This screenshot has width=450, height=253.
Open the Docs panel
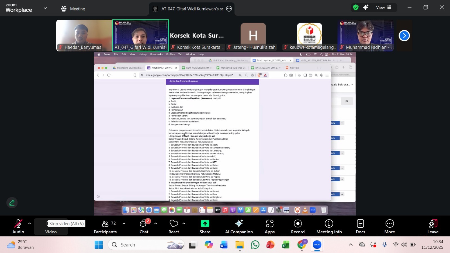[x=360, y=227]
